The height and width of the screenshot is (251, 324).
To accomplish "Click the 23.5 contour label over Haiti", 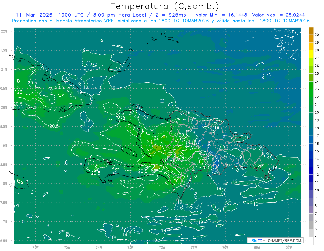I will pos(152,142).
